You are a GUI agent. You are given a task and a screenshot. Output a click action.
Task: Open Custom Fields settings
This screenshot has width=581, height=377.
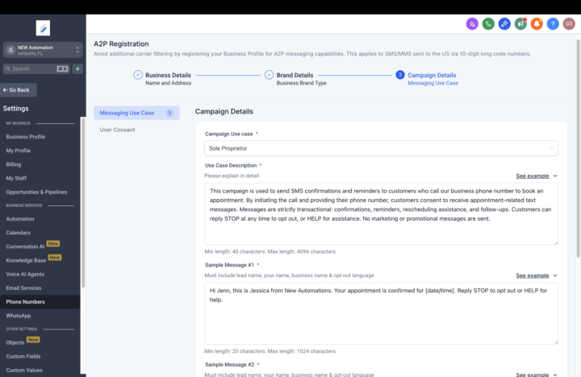(23, 356)
